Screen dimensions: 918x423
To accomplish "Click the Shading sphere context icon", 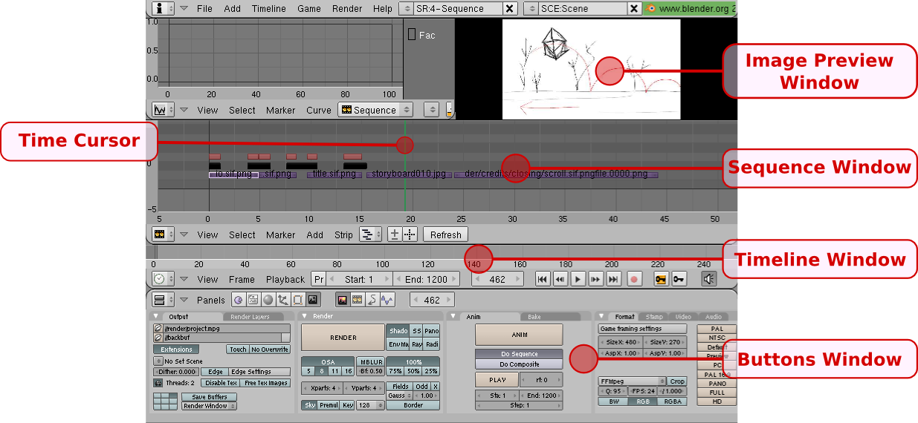I will (268, 300).
